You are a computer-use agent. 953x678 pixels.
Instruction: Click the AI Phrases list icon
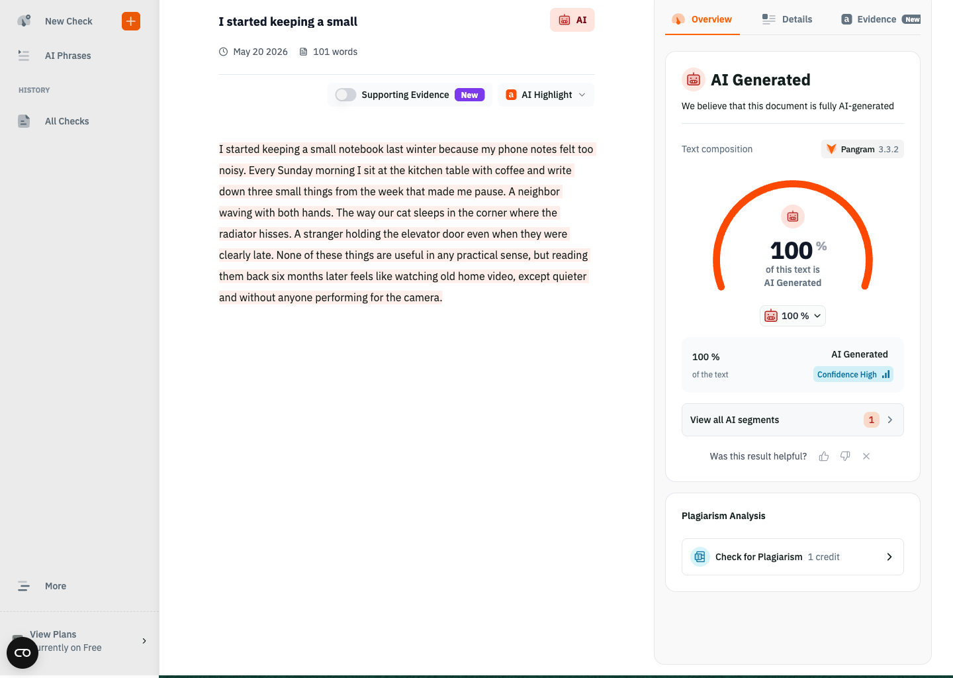[x=24, y=56]
